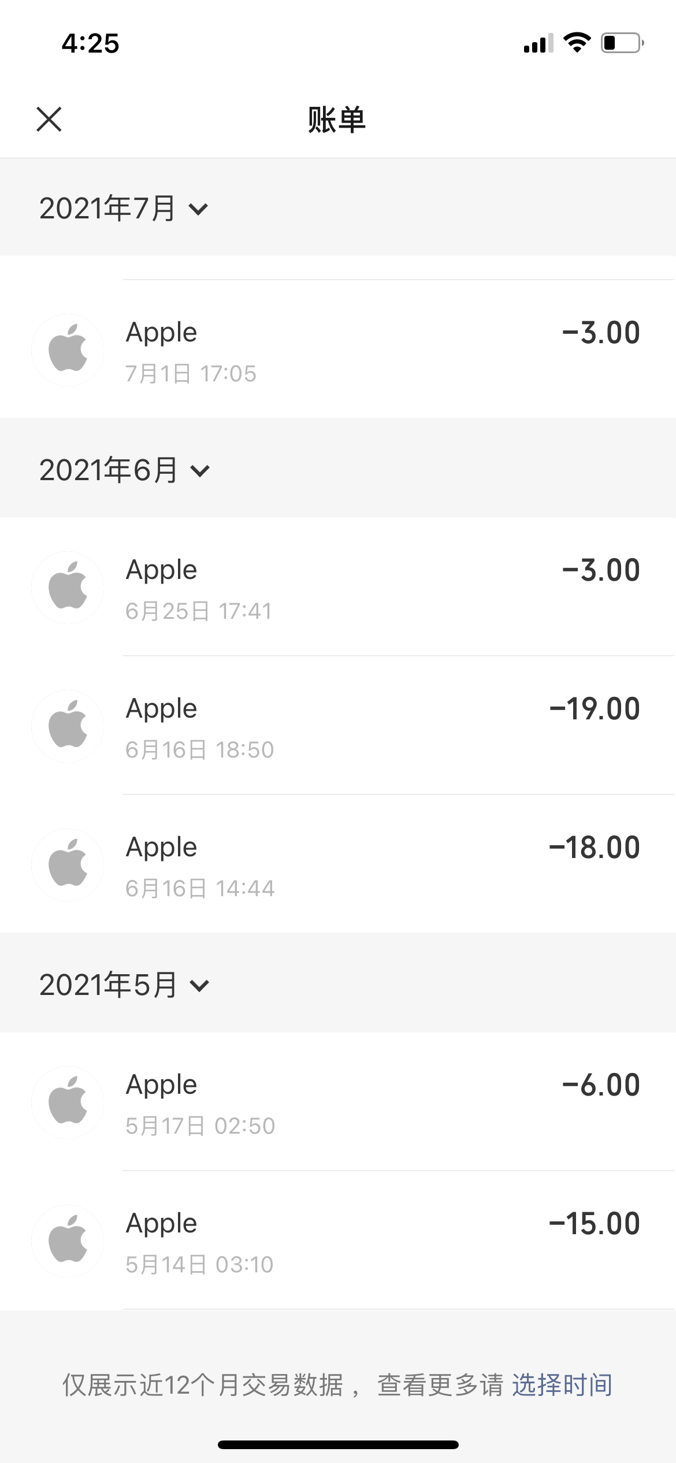Image resolution: width=676 pixels, height=1463 pixels.
Task: Tap Apple icon for 6月16日 14:44 transaction
Action: click(x=68, y=865)
